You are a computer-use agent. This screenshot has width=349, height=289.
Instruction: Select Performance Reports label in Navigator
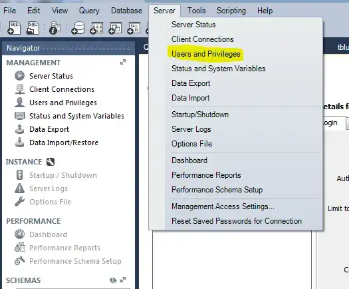point(64,248)
